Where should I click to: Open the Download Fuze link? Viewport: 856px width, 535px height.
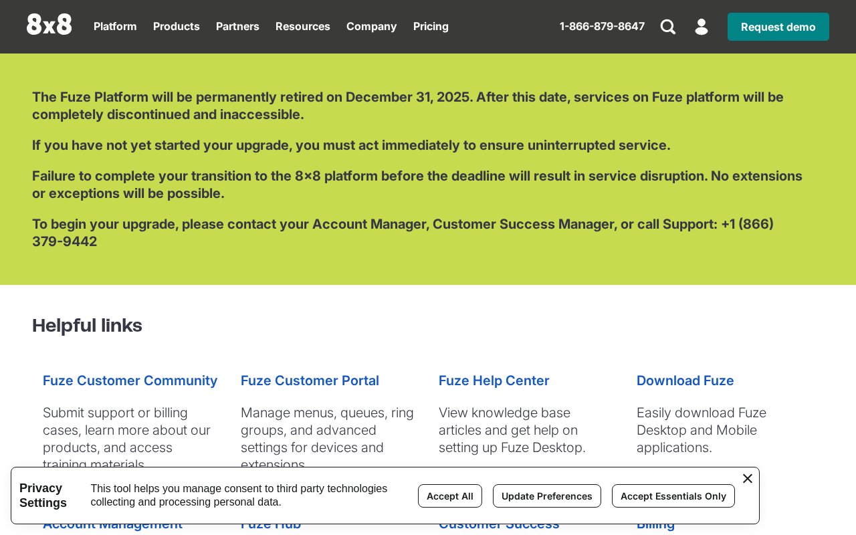click(685, 381)
